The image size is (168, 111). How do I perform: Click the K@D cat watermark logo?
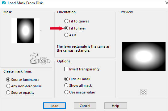point(40,58)
